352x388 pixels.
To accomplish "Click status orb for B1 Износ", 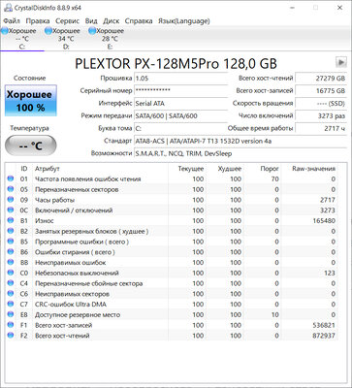I will point(11,220).
